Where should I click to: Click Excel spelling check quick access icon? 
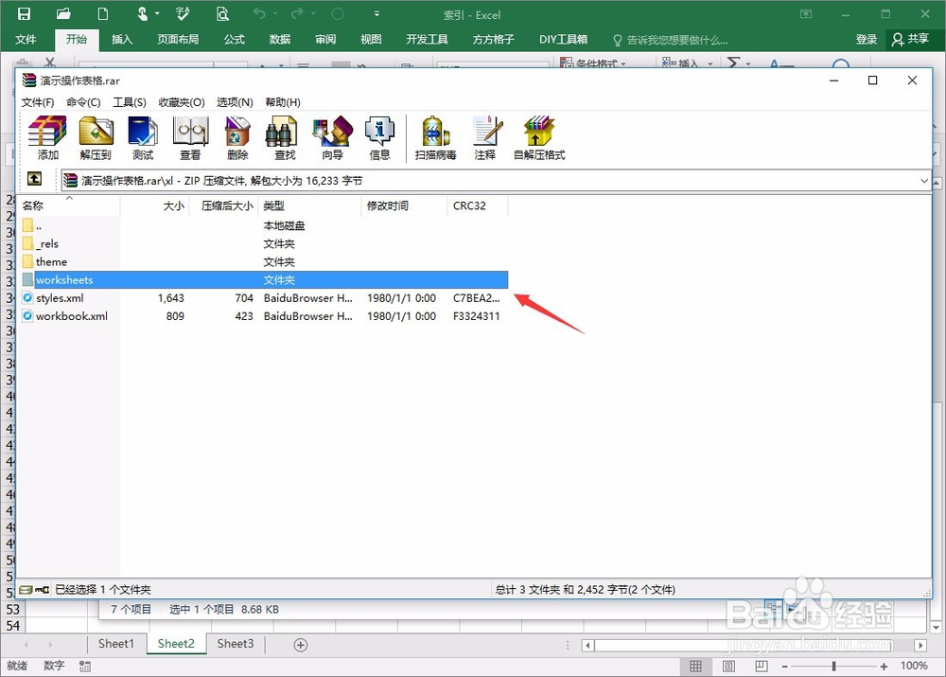183,14
